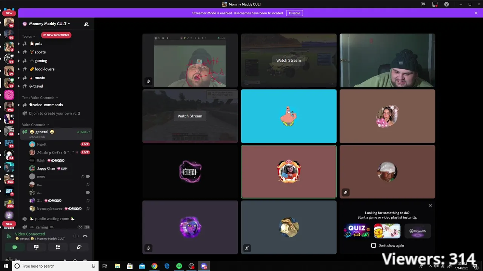The image size is (483, 271).
Task: Open Spotify from the taskbar
Action: coord(179,266)
